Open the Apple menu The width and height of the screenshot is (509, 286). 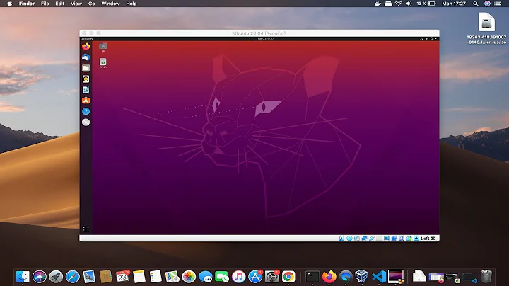10,4
